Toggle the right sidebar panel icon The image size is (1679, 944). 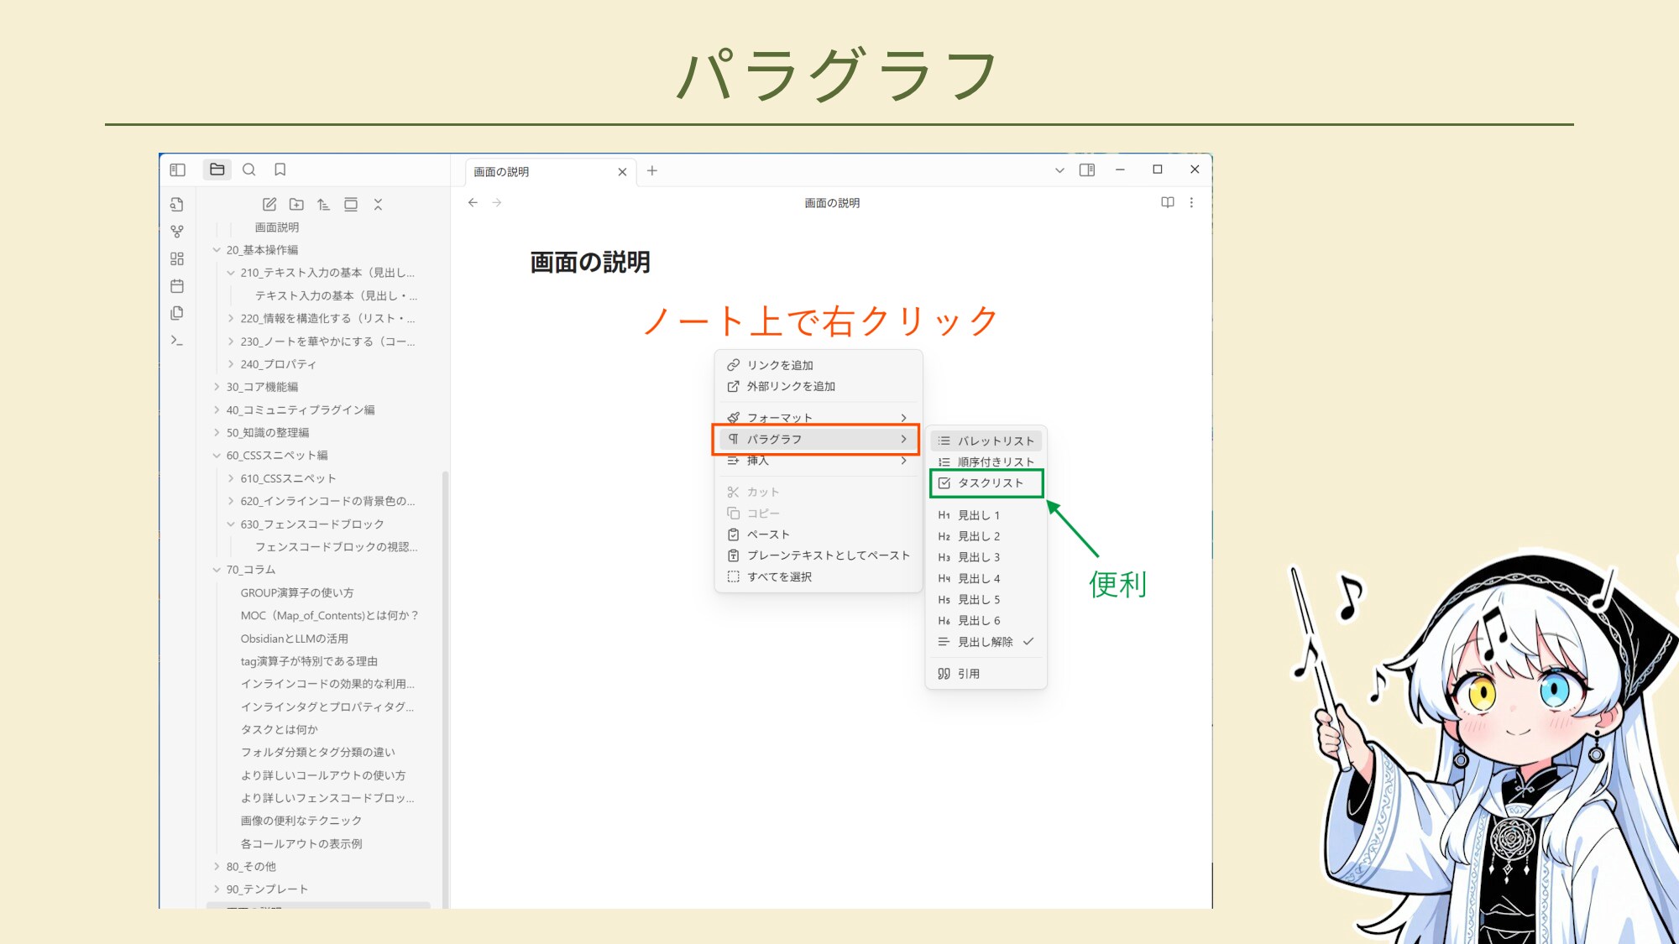[x=1087, y=170]
